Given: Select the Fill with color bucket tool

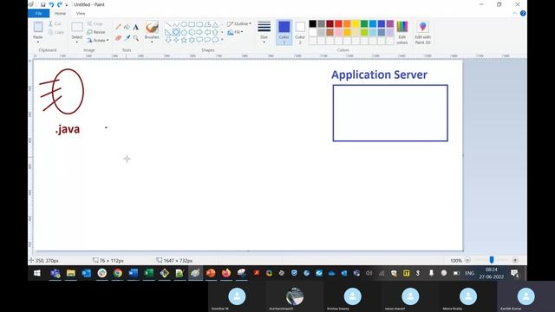Looking at the screenshot, I should pos(127,27).
